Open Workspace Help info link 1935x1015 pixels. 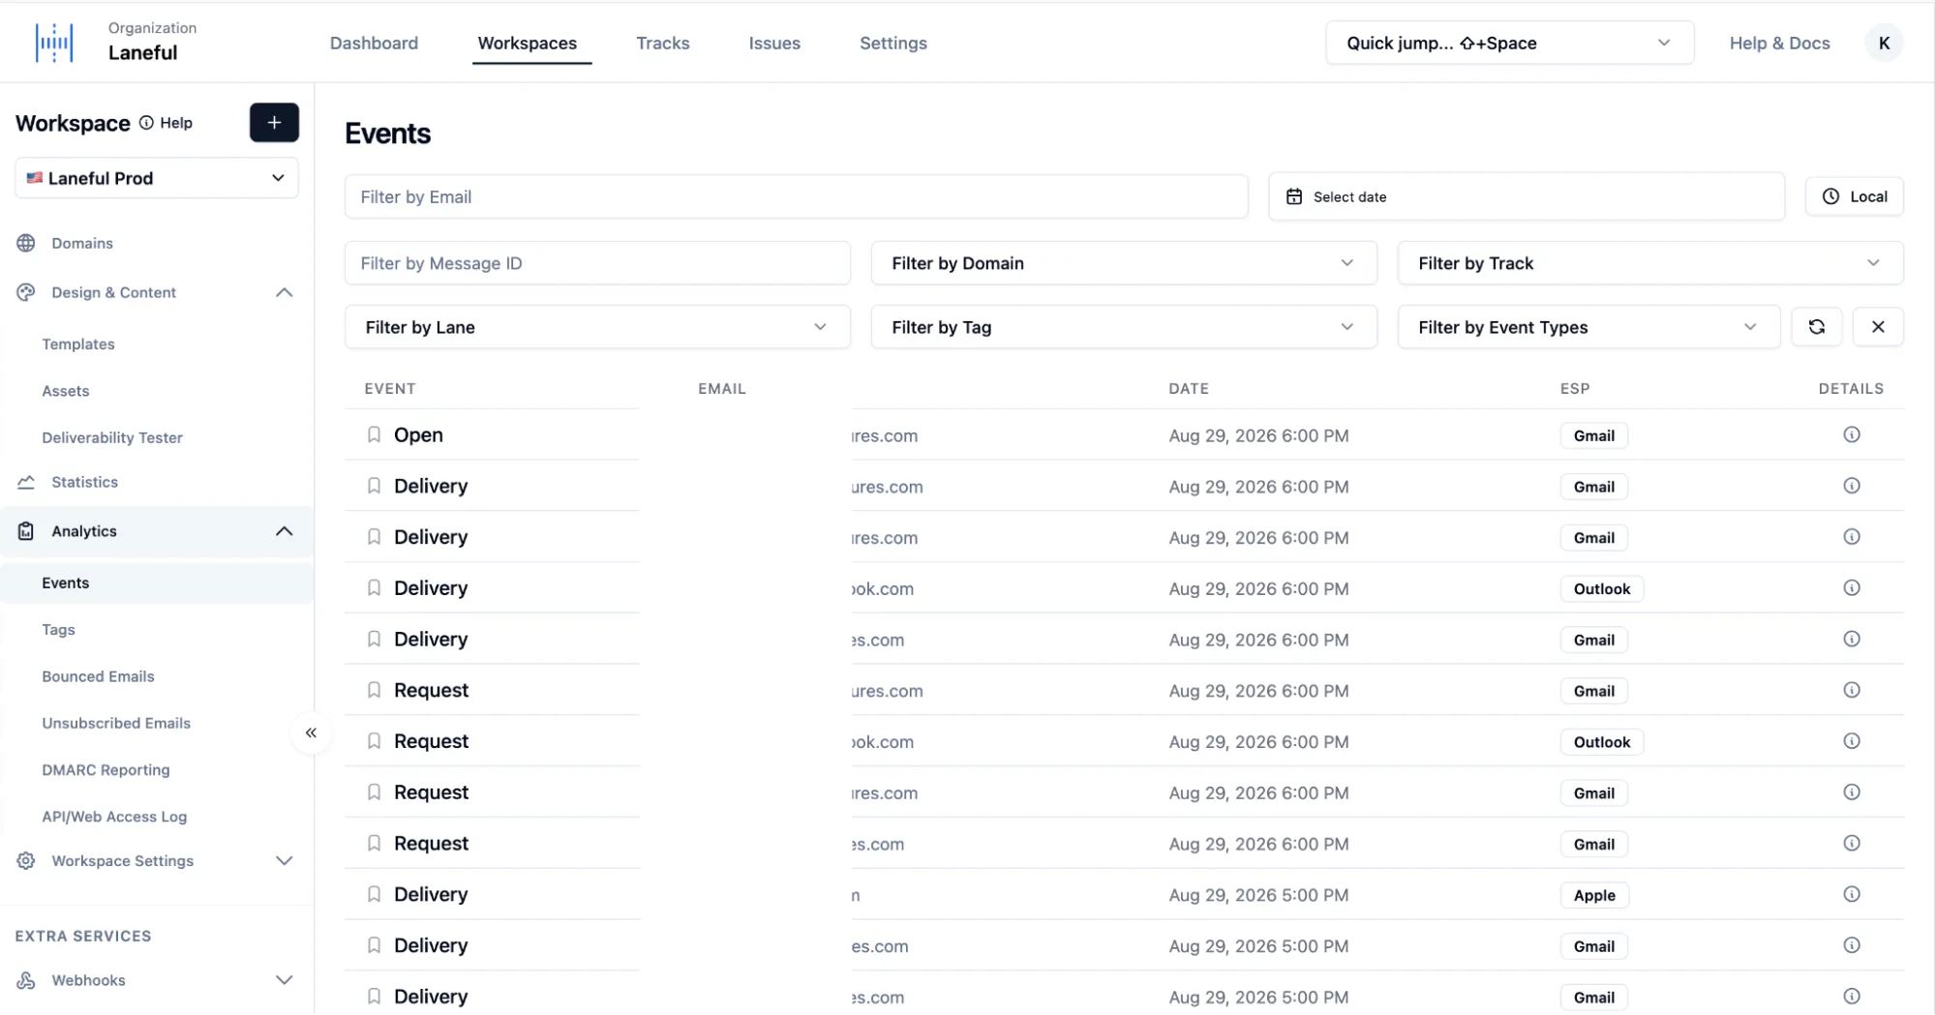point(166,123)
